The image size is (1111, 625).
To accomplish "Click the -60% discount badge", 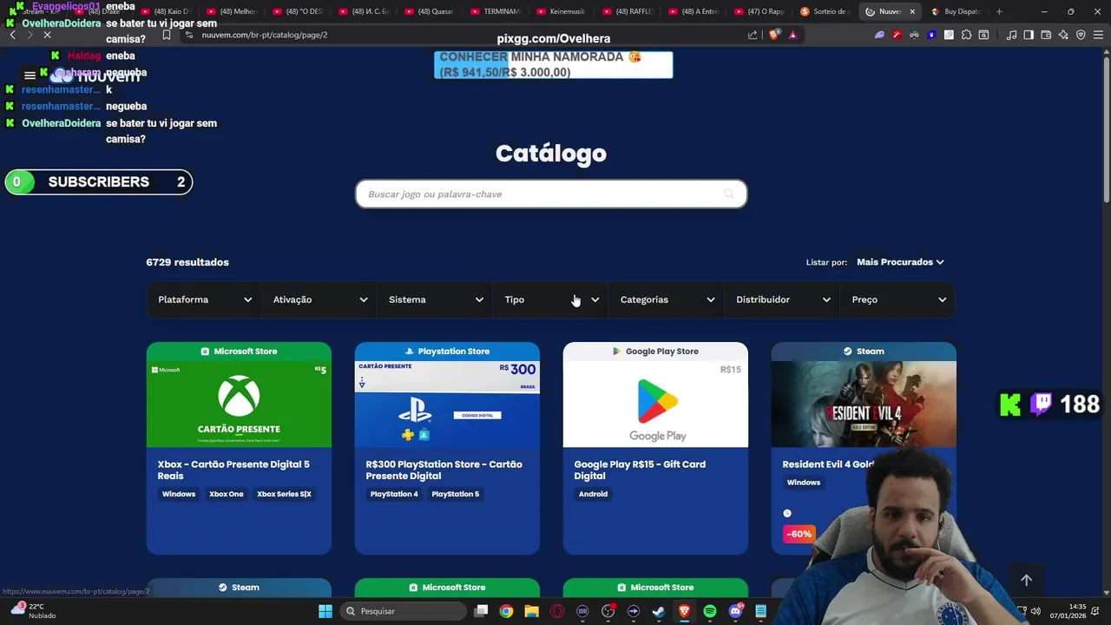I will 799,534.
